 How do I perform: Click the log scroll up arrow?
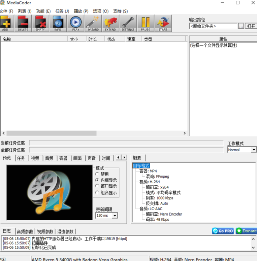[253, 239]
